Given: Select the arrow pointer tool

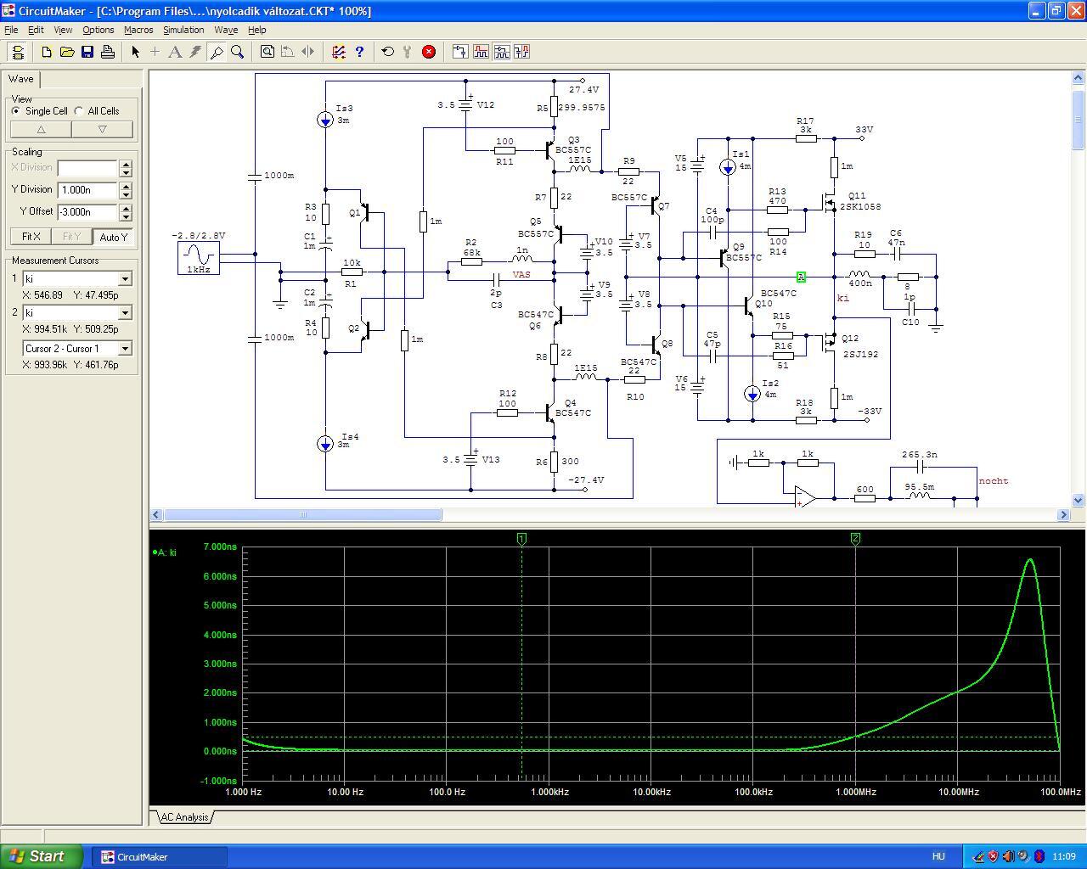Looking at the screenshot, I should click(x=135, y=52).
